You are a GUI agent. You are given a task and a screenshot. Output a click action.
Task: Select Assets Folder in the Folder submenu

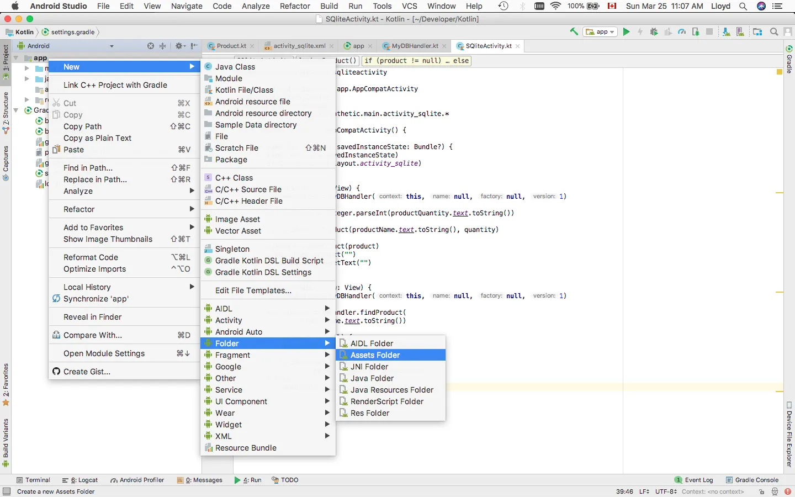[x=375, y=355]
